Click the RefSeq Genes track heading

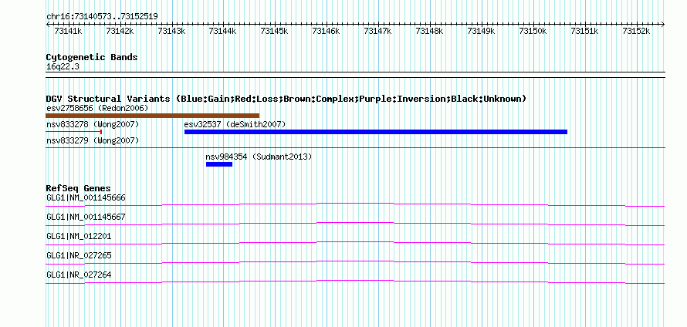78,188
